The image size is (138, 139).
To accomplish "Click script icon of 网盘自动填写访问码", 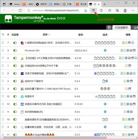I will [22, 104].
